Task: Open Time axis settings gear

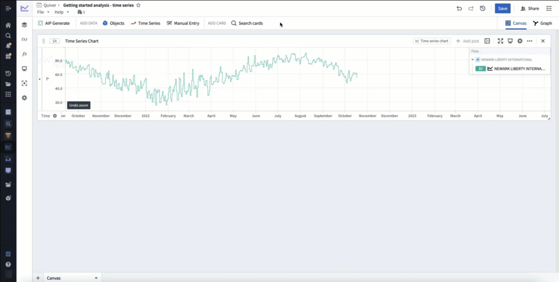Action: pos(55,116)
